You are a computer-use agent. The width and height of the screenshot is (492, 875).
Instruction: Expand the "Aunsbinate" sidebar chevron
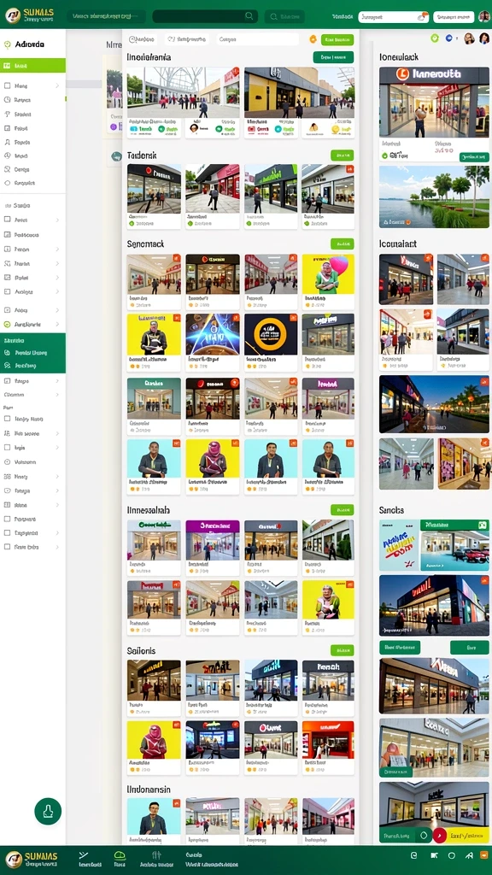tap(57, 324)
